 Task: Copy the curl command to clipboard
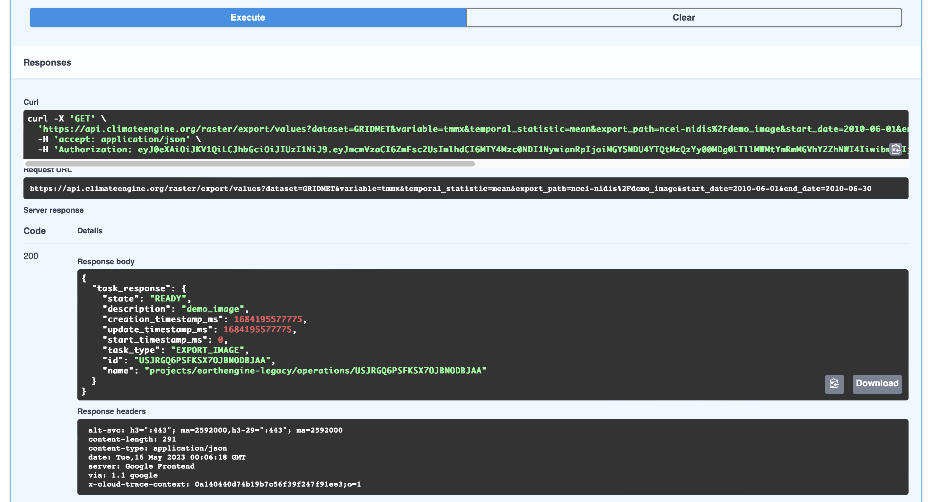point(895,149)
